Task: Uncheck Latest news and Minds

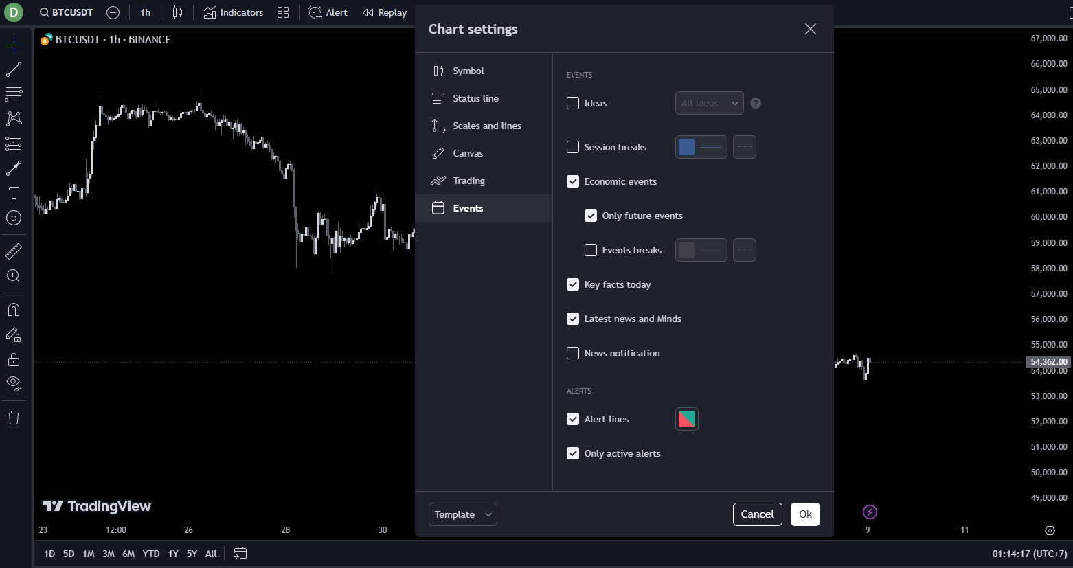Action: click(573, 319)
